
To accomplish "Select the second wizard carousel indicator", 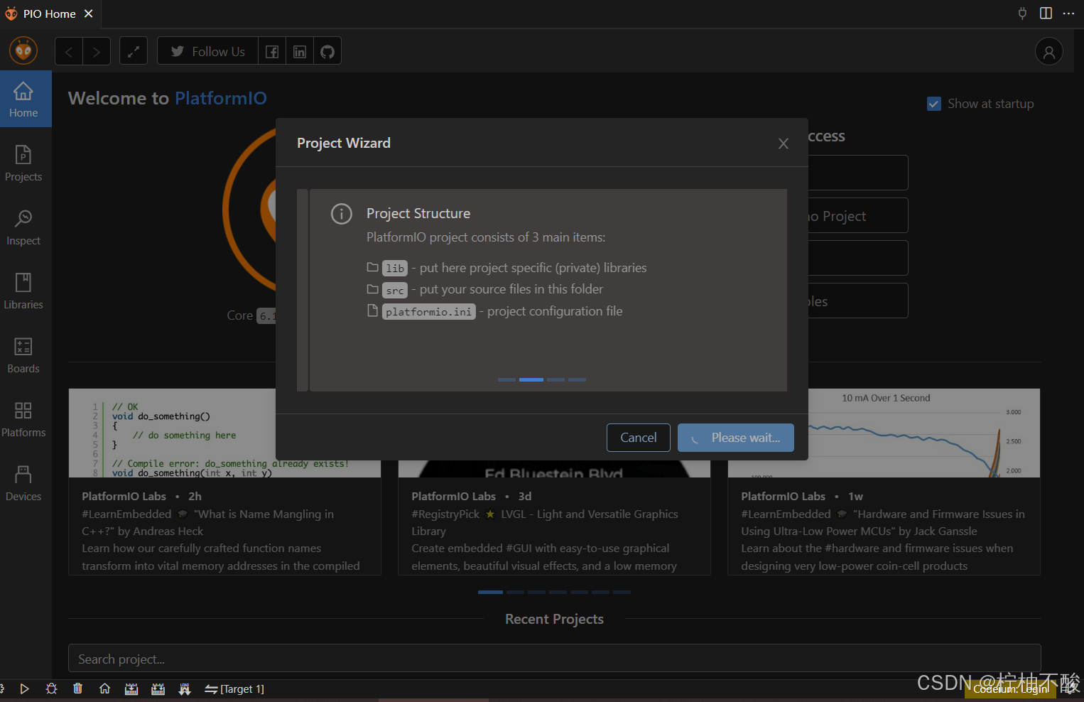I will click(531, 379).
